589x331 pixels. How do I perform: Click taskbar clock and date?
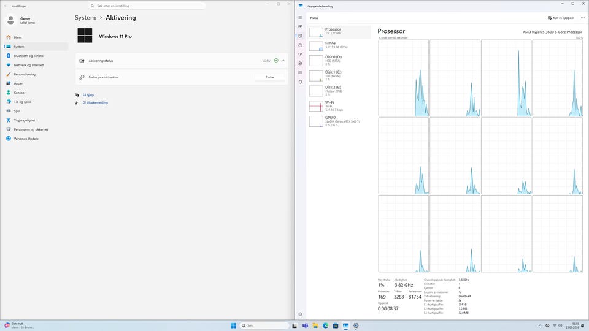tap(573, 325)
